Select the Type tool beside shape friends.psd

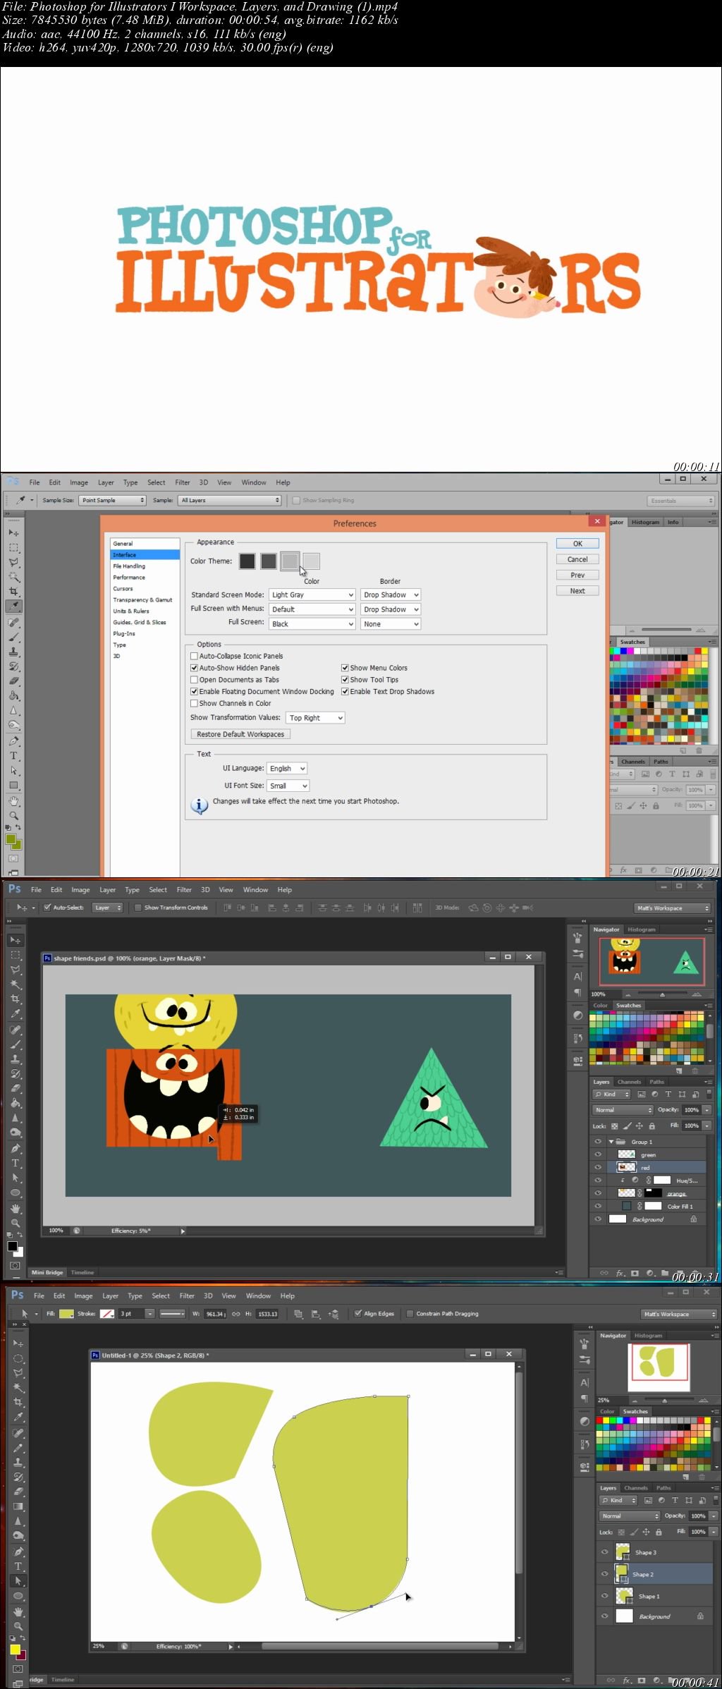pos(14,1163)
